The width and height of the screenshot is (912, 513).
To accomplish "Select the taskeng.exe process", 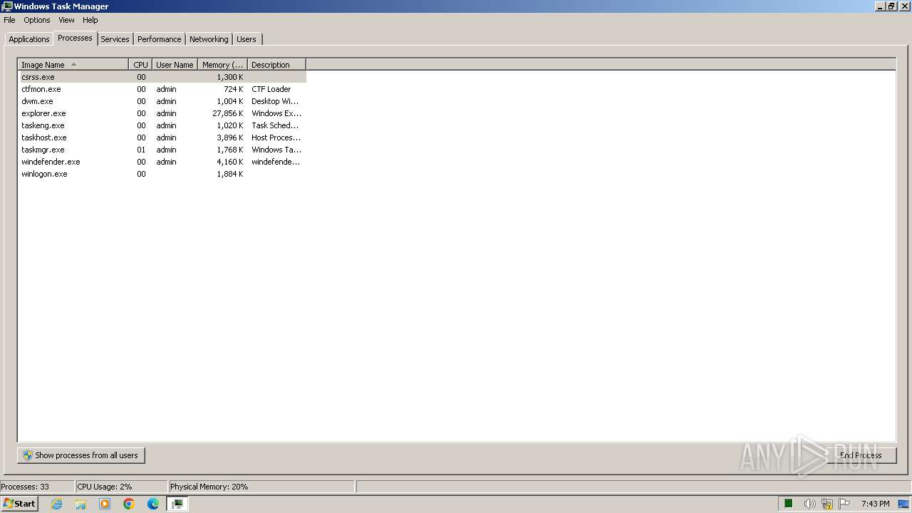I will (162, 125).
